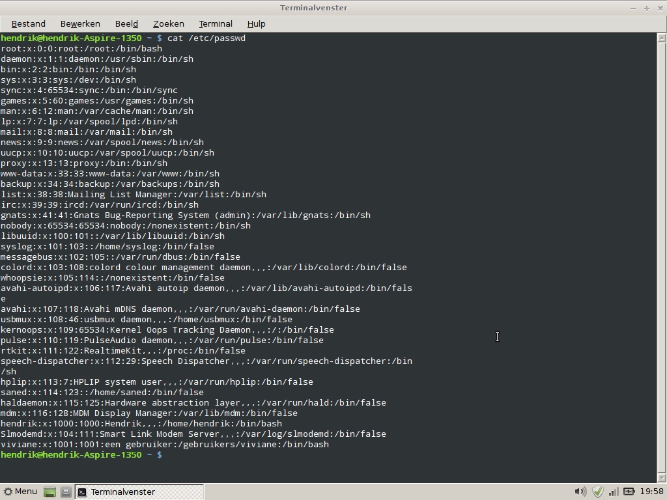Click the gray panel launcher icon

[x=66, y=492]
